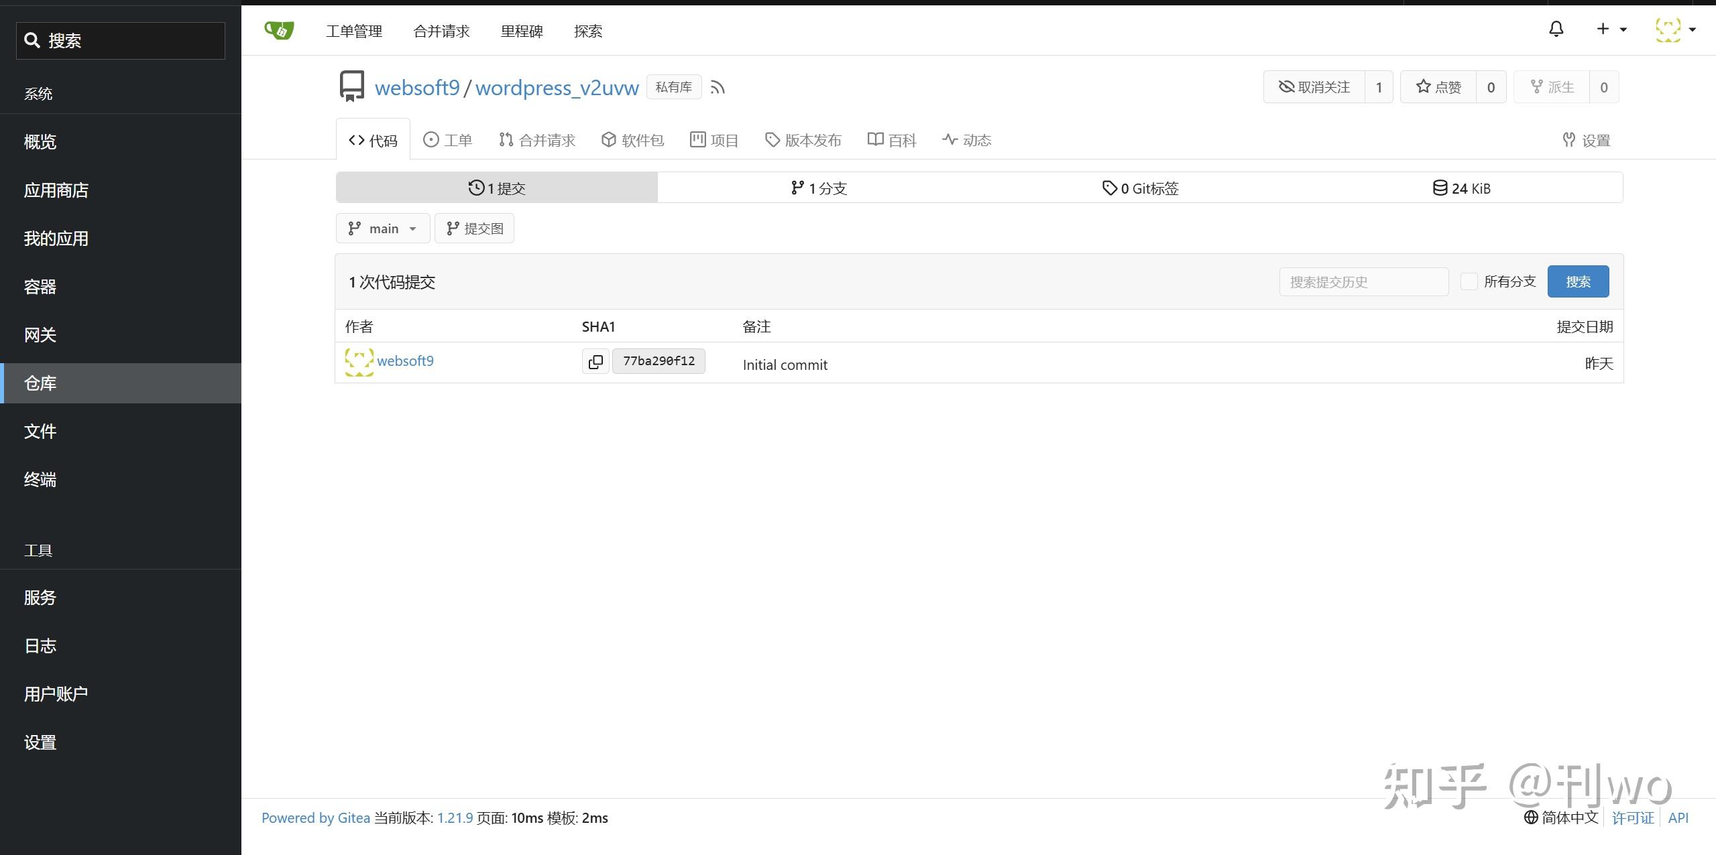Screen dimensions: 1716x855
Task: Click the blue 搜索 search button
Action: (x=1577, y=281)
